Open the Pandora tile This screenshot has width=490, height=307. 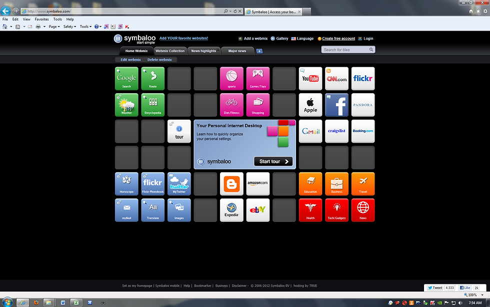[x=362, y=105]
